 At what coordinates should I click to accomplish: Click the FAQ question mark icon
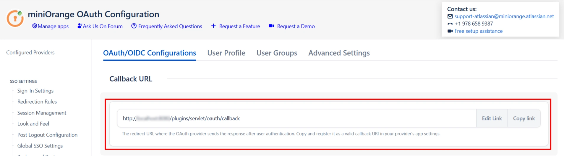[x=134, y=26]
